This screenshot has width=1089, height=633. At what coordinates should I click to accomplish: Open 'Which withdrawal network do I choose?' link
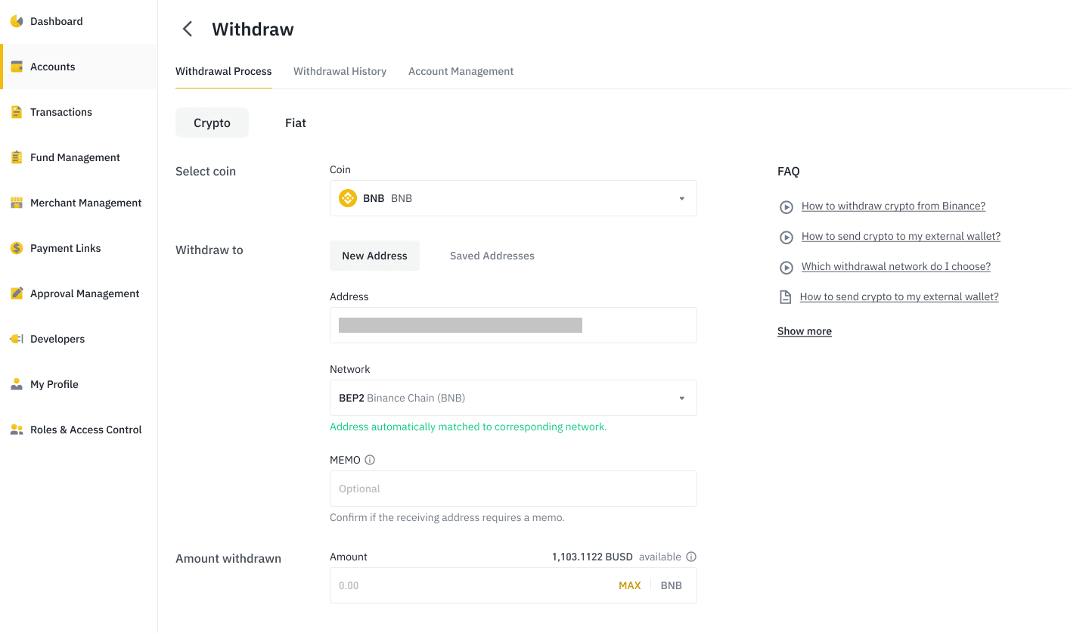(x=896, y=266)
